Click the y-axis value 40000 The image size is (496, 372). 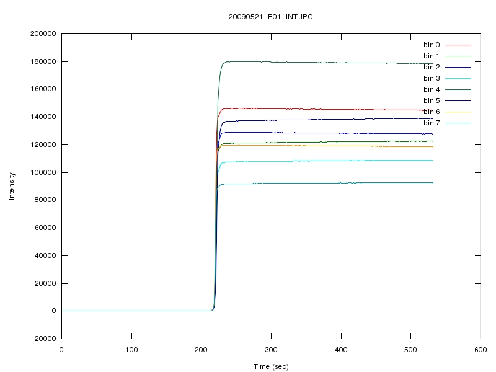pyautogui.click(x=45, y=255)
